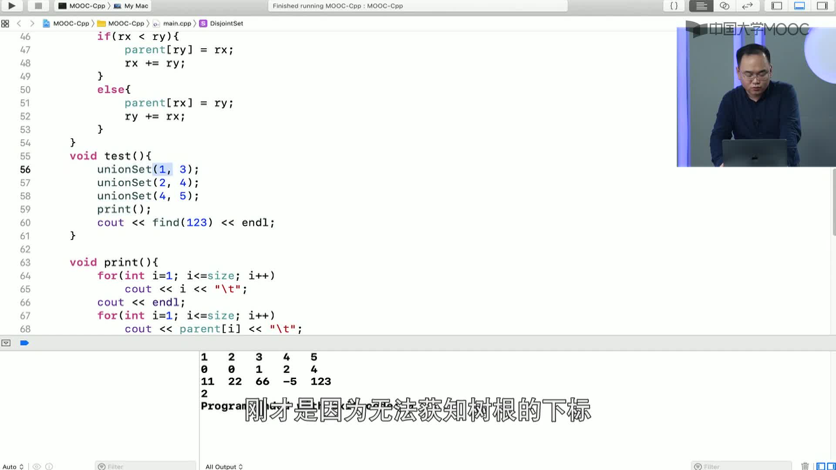Click 'parent[ry] = rx;' on line 47
The height and width of the screenshot is (470, 836).
[x=179, y=50]
